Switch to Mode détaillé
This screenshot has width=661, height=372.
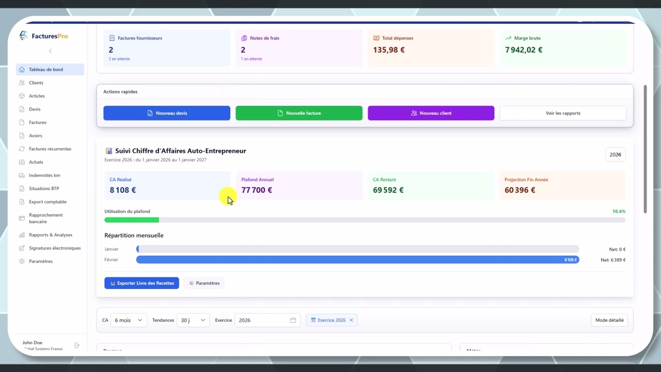[609, 320]
